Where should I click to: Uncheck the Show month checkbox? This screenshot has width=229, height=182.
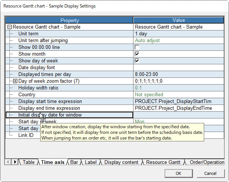click(x=137, y=54)
